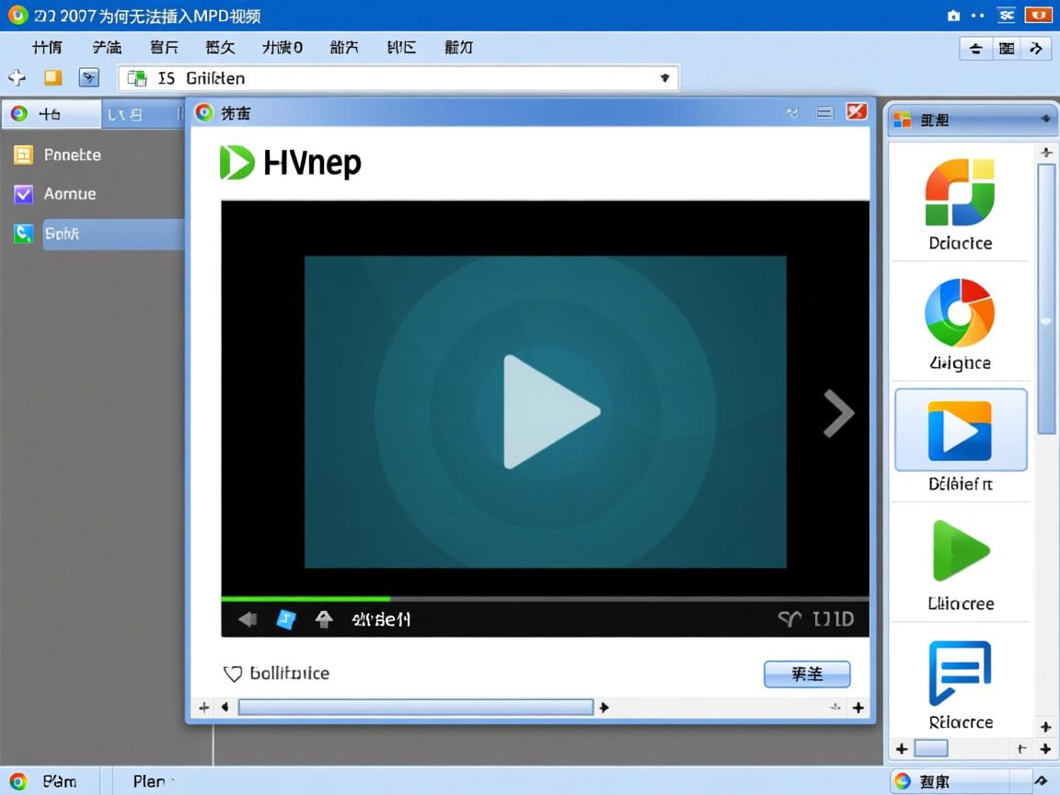Toggle the Aornue checkbox item
1060x795 pixels.
[24, 194]
